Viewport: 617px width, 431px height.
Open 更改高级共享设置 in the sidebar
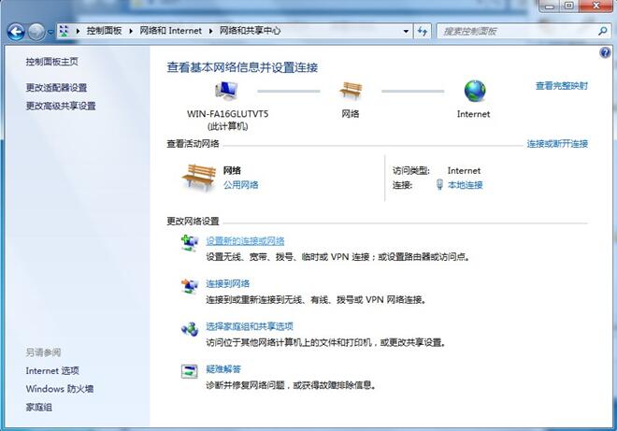click(61, 106)
